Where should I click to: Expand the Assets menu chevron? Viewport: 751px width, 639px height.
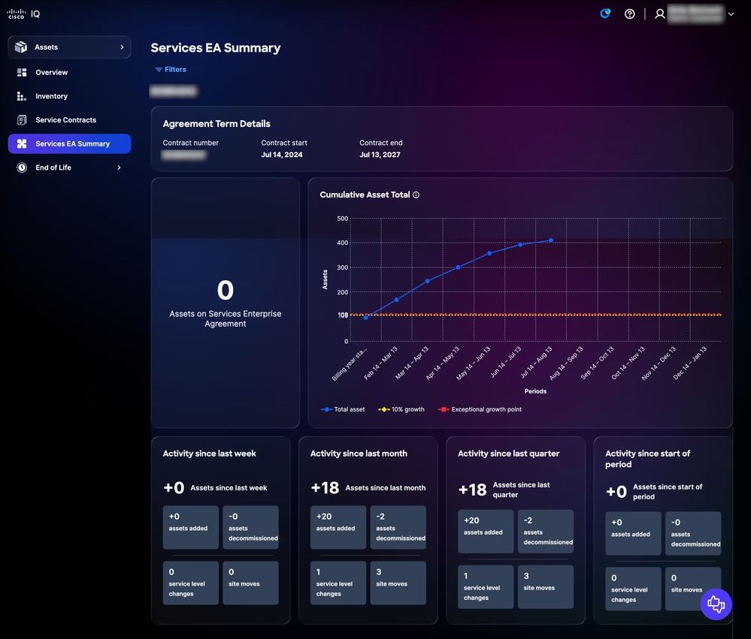[x=122, y=47]
